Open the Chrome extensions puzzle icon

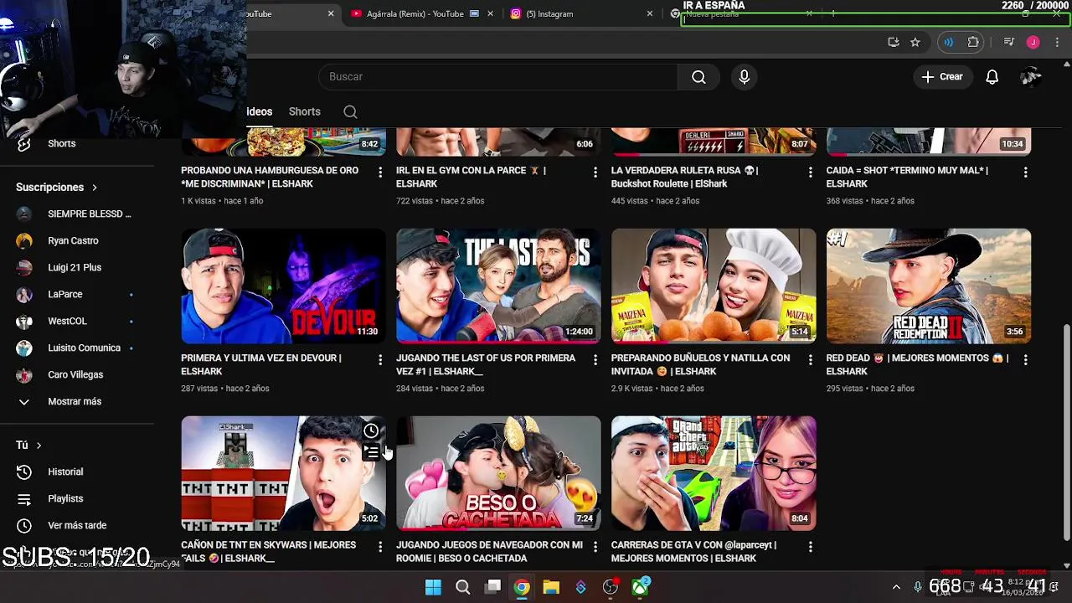tap(973, 42)
